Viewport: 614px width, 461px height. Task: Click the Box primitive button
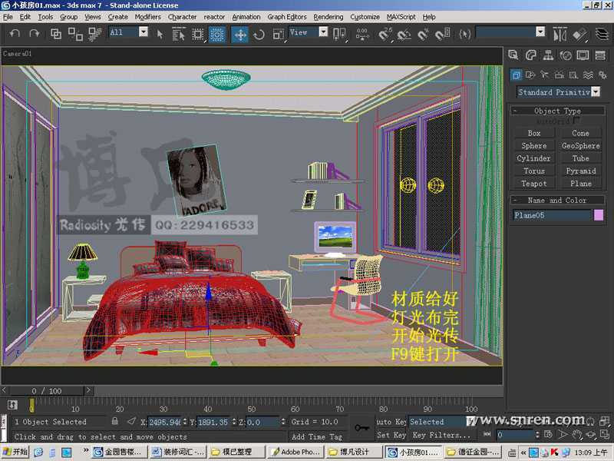coord(534,133)
